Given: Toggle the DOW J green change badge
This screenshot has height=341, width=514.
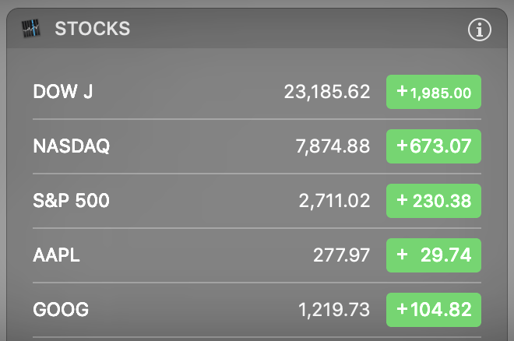Looking at the screenshot, I should 433,92.
